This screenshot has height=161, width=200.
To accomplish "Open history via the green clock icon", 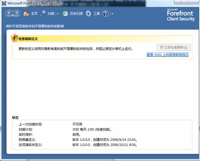I will click(65, 13).
